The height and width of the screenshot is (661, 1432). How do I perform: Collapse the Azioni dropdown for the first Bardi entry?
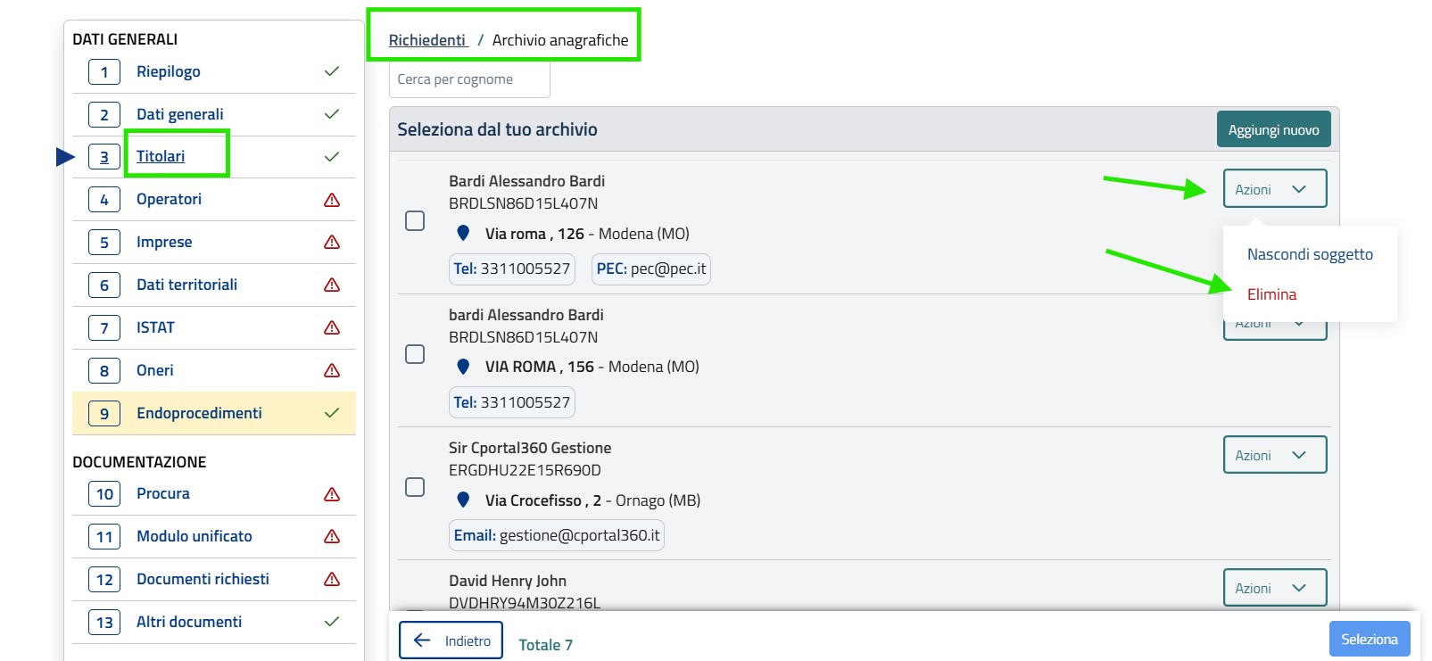click(1274, 189)
